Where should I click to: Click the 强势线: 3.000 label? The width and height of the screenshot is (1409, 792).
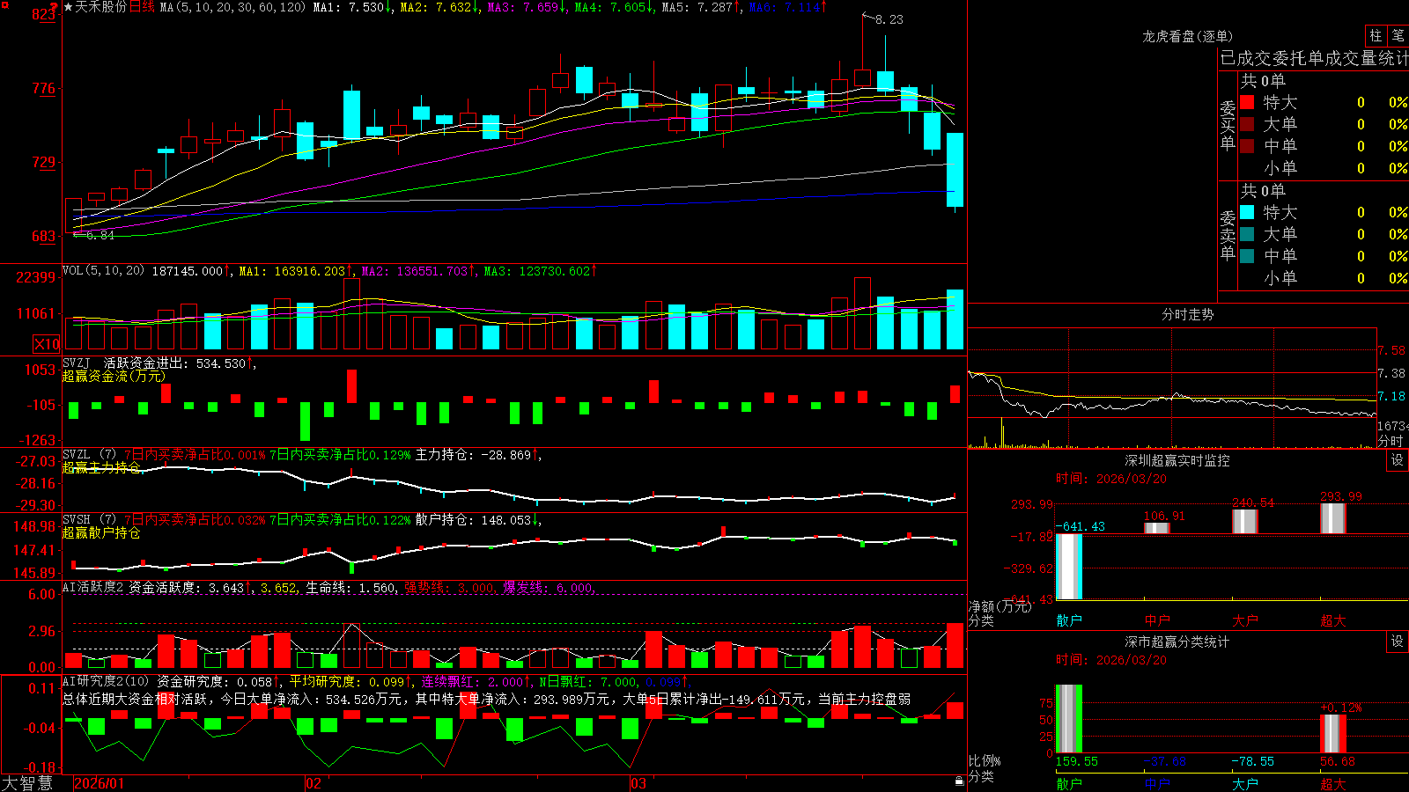450,587
